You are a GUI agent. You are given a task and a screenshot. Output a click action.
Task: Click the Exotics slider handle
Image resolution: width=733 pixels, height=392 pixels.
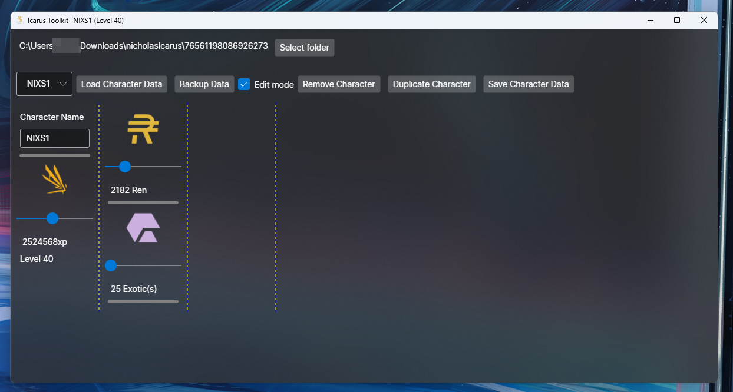coord(111,265)
